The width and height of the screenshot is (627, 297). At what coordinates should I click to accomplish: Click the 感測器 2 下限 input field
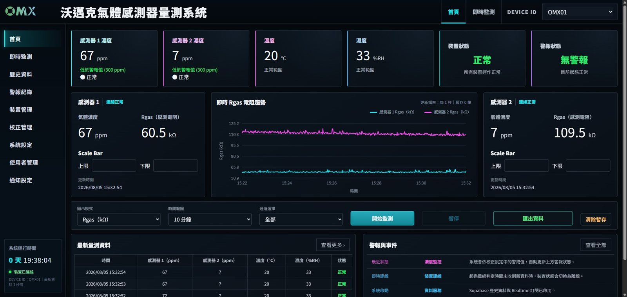coord(588,165)
